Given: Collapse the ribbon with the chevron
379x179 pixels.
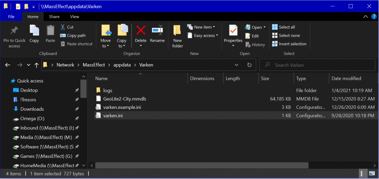Looking at the screenshot, I should [366, 17].
